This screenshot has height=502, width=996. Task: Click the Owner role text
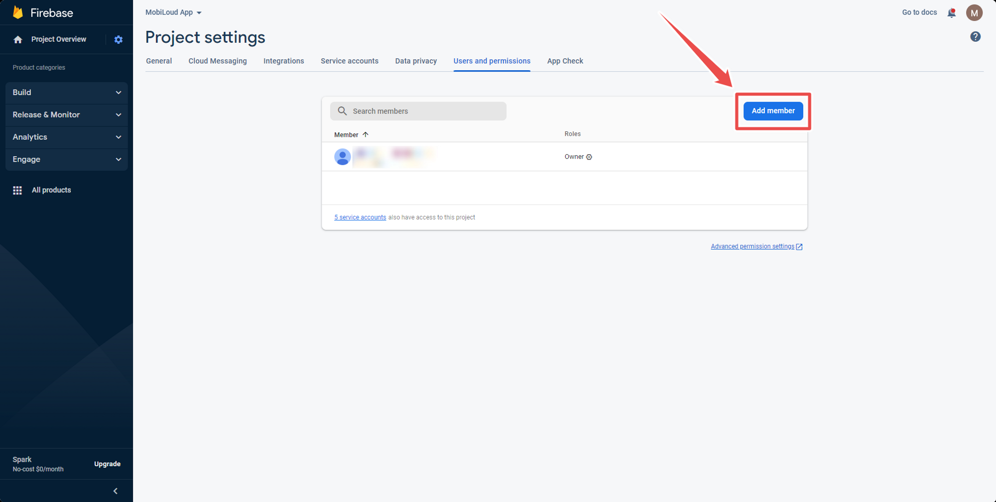[574, 157]
